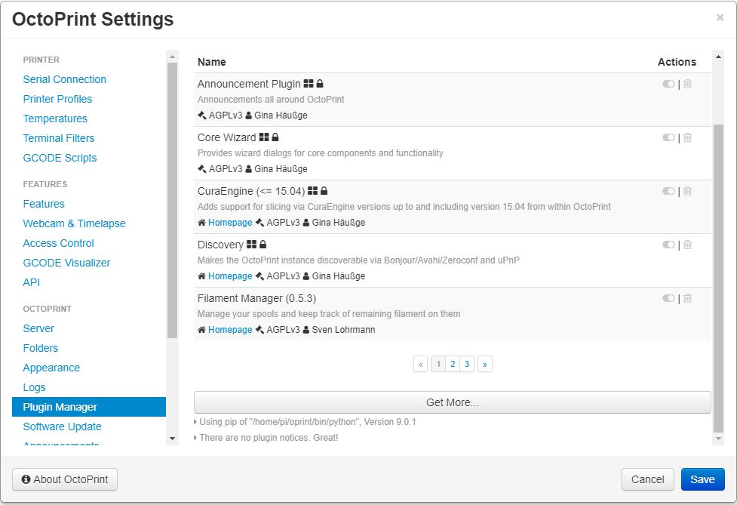Click author person icon in Core Wizard row
Viewport: 737px width, 505px height.
249,169
